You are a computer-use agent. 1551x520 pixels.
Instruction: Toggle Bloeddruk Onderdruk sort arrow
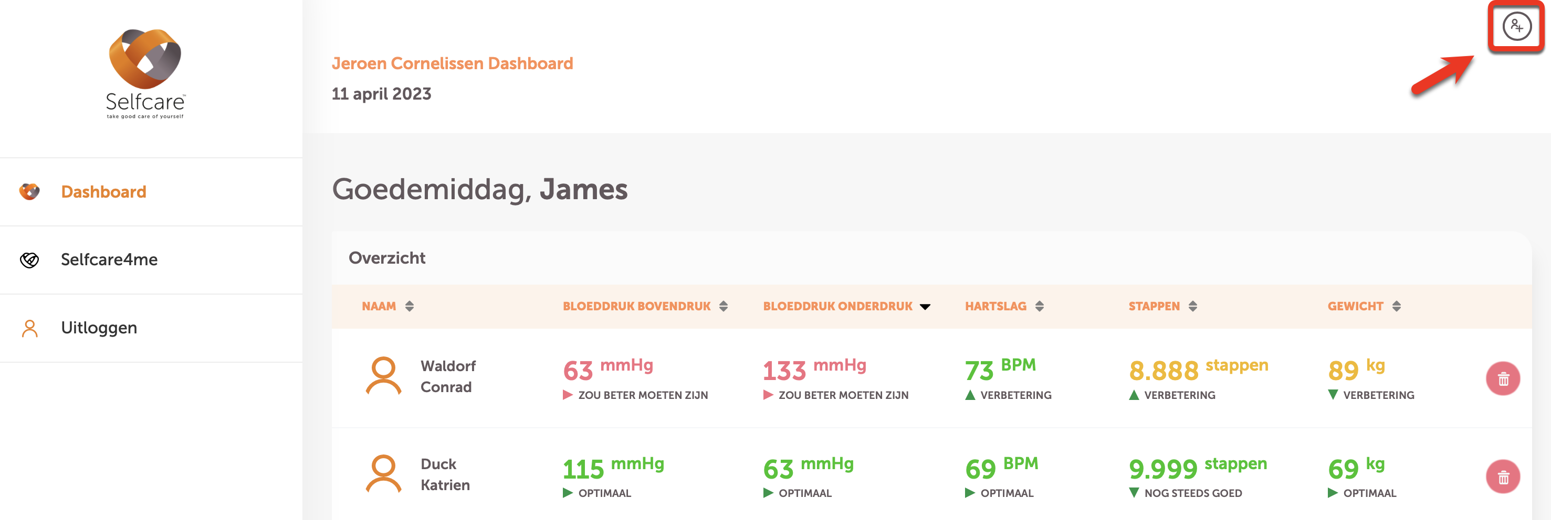coord(925,307)
